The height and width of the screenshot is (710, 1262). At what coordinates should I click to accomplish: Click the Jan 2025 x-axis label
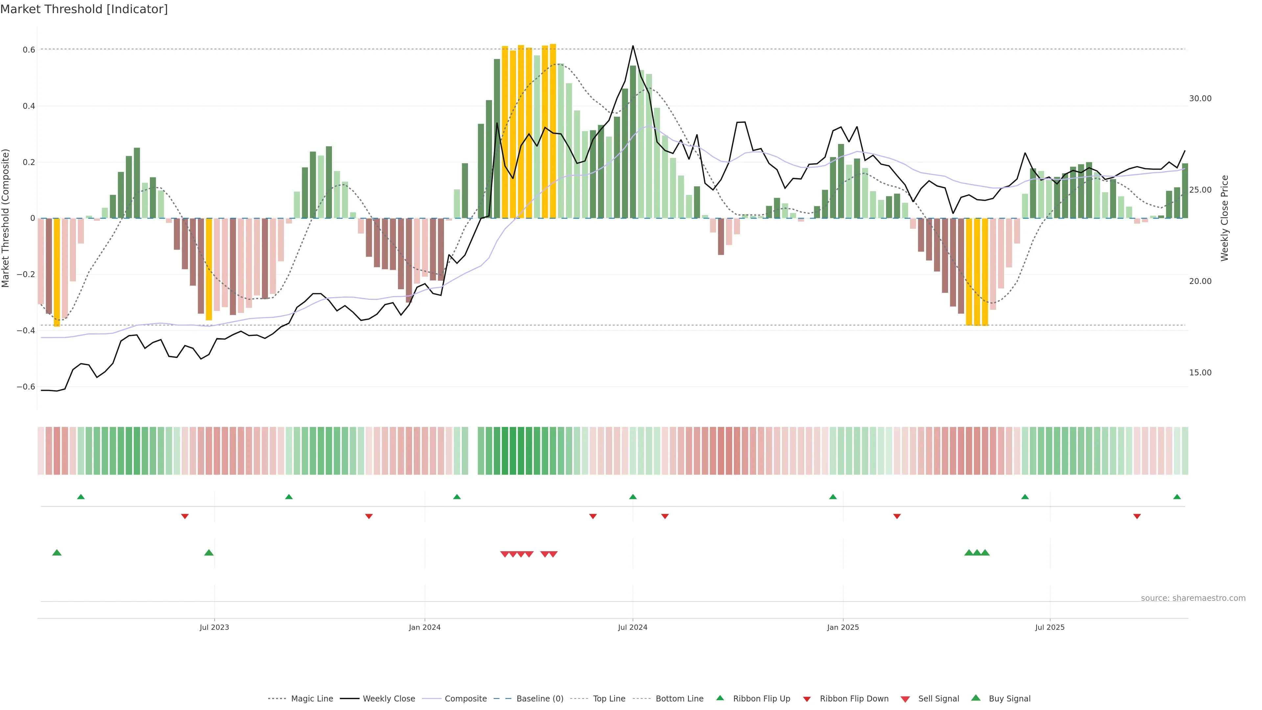843,627
